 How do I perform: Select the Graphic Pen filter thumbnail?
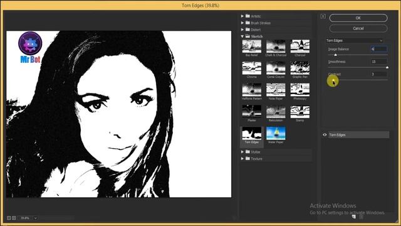tap(299, 68)
